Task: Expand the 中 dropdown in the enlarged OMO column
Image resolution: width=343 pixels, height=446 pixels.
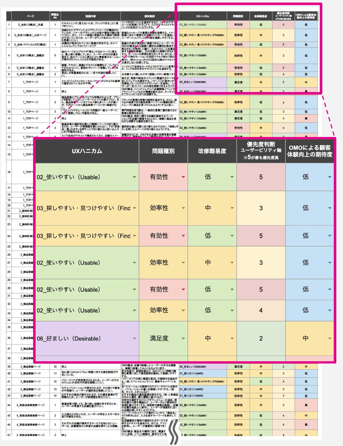Action: (x=330, y=338)
